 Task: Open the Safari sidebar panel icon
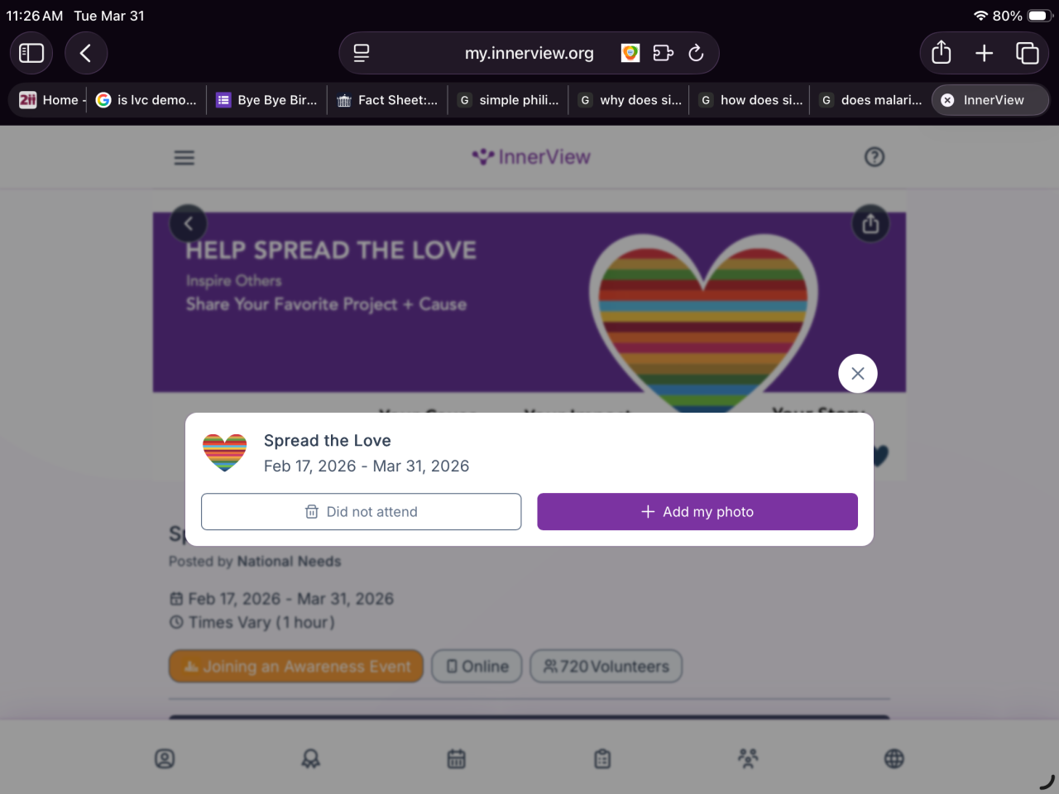(31, 53)
